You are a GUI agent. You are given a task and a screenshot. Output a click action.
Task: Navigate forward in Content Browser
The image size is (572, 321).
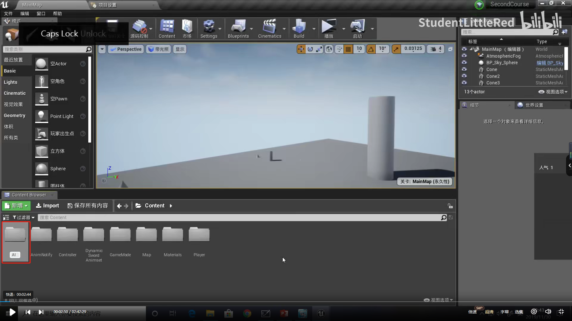pyautogui.click(x=126, y=206)
